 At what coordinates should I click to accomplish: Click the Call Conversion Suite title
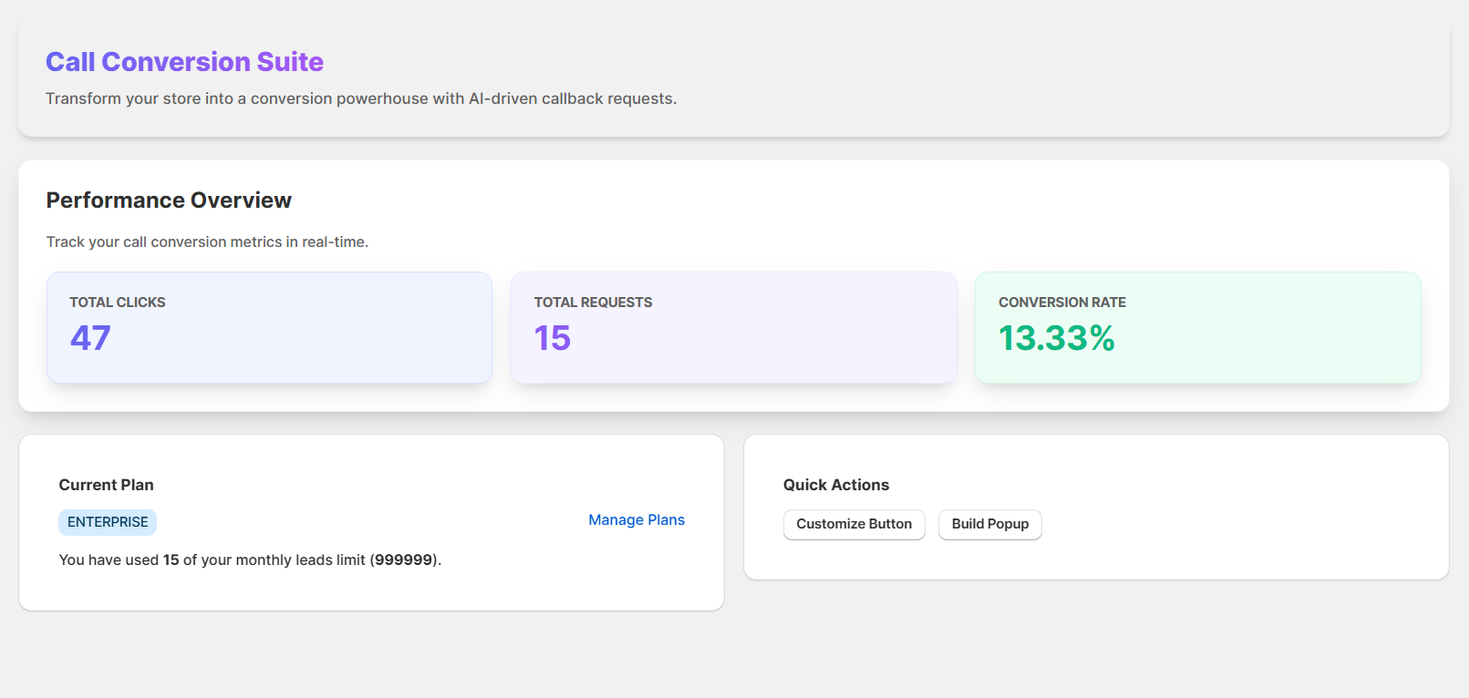tap(184, 61)
